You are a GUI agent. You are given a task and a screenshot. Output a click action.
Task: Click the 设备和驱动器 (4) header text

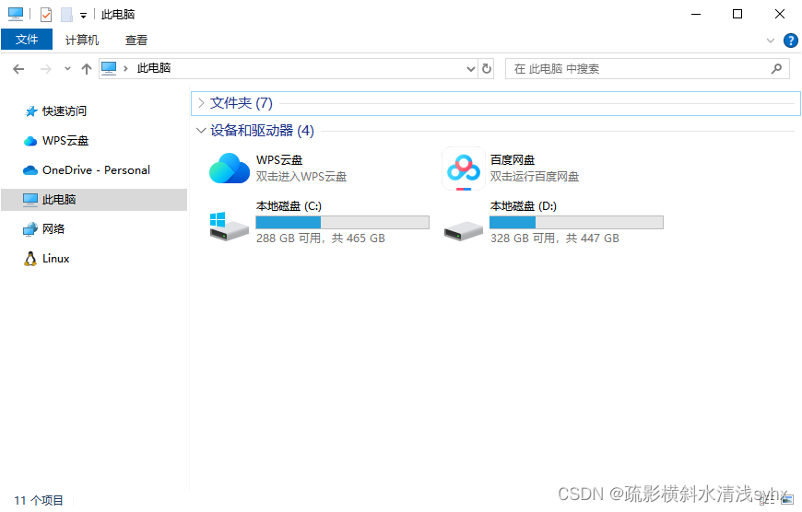tap(262, 131)
